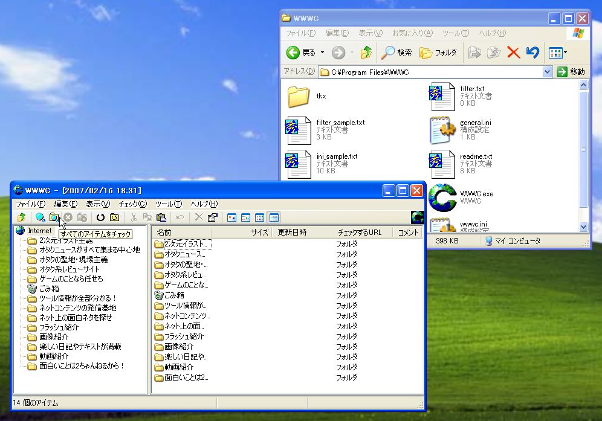Open the ファイル(F) menu in WWWC
Viewport: 602px width, 421px height.
pos(31,204)
